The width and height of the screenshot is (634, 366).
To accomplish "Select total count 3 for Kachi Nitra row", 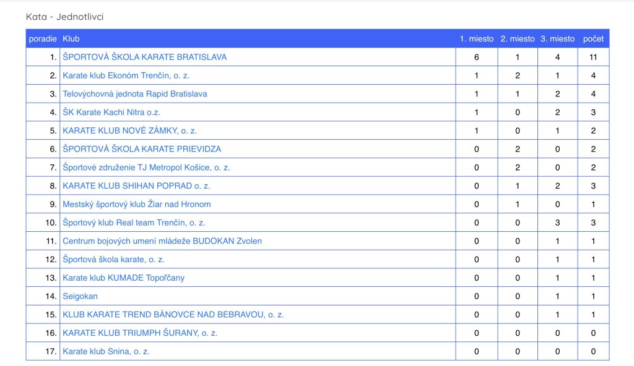I will pyautogui.click(x=593, y=113).
